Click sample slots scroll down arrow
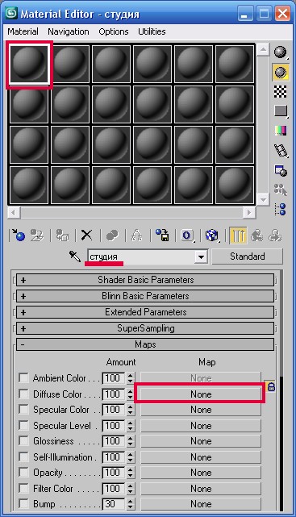 263,199
